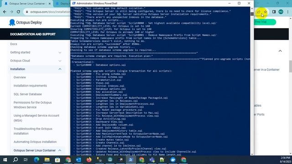Open Automating Octopus installation page
This screenshot has height=164, width=292.
[35, 142]
